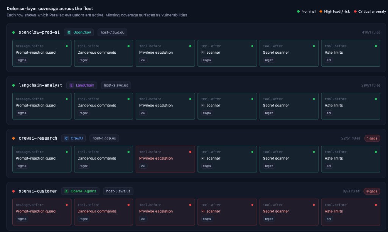This screenshot has width=388, height=232.
Task: Open openclaw-prod-a1 Rate limits card
Action: pyautogui.click(x=350, y=53)
